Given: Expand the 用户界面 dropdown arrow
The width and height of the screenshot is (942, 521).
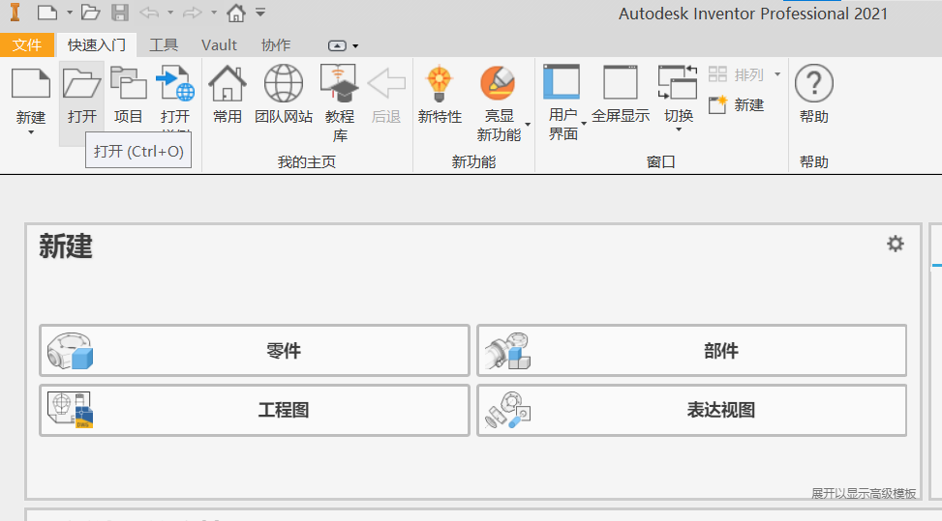Looking at the screenshot, I should click(584, 124).
